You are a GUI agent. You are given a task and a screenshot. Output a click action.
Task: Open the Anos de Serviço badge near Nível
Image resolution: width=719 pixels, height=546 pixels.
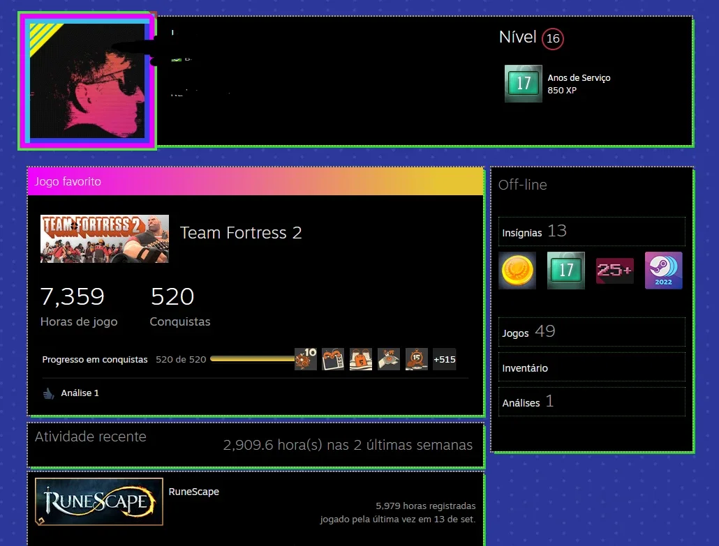524,84
